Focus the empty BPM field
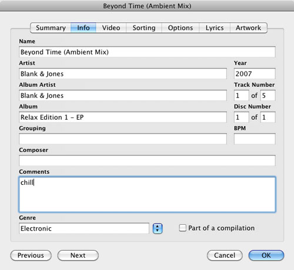This screenshot has height=270, width=294. click(255, 139)
